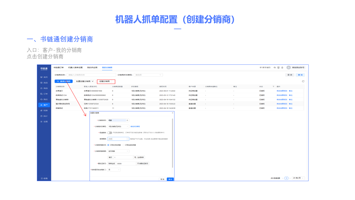Click 备注 link for 福州青屿测试账号 row
Screen dimensions: 355x200
[291, 104]
